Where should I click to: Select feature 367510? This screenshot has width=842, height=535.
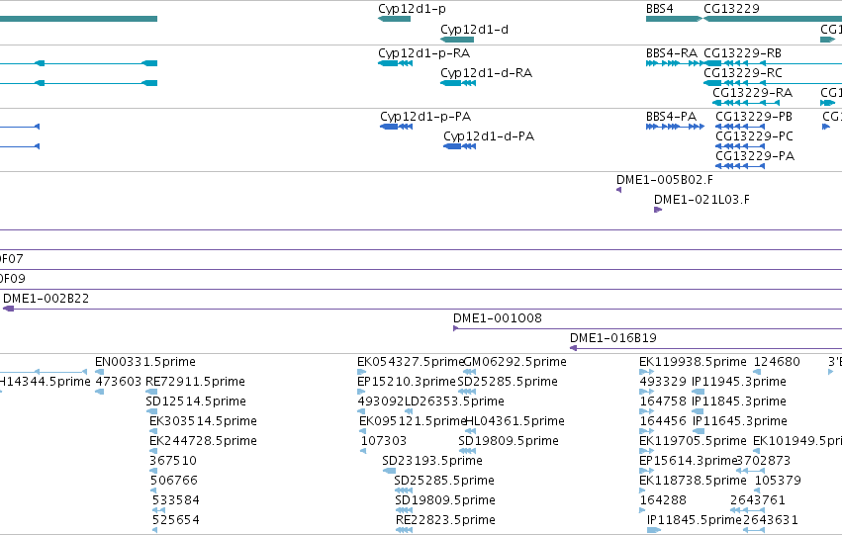(173, 461)
